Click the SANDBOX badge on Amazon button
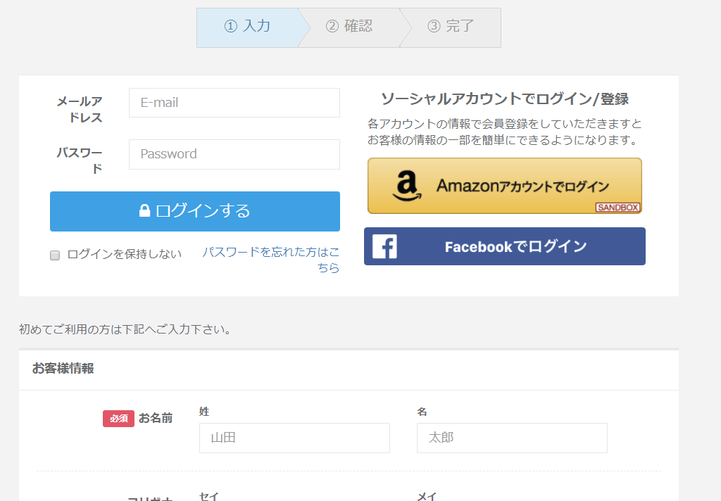721x501 pixels. tap(617, 208)
